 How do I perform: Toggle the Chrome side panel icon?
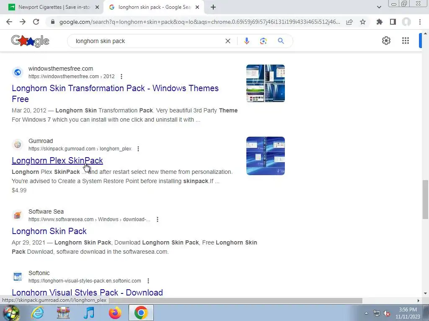[x=393, y=22]
